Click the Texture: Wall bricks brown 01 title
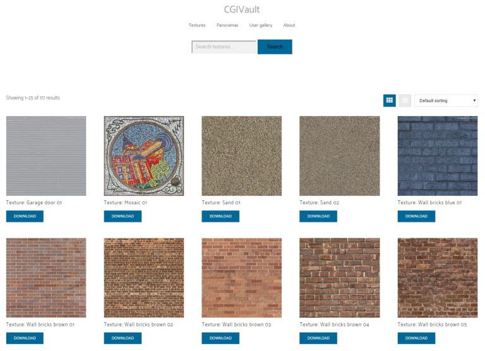Image resolution: width=485 pixels, height=351 pixels. coord(40,325)
